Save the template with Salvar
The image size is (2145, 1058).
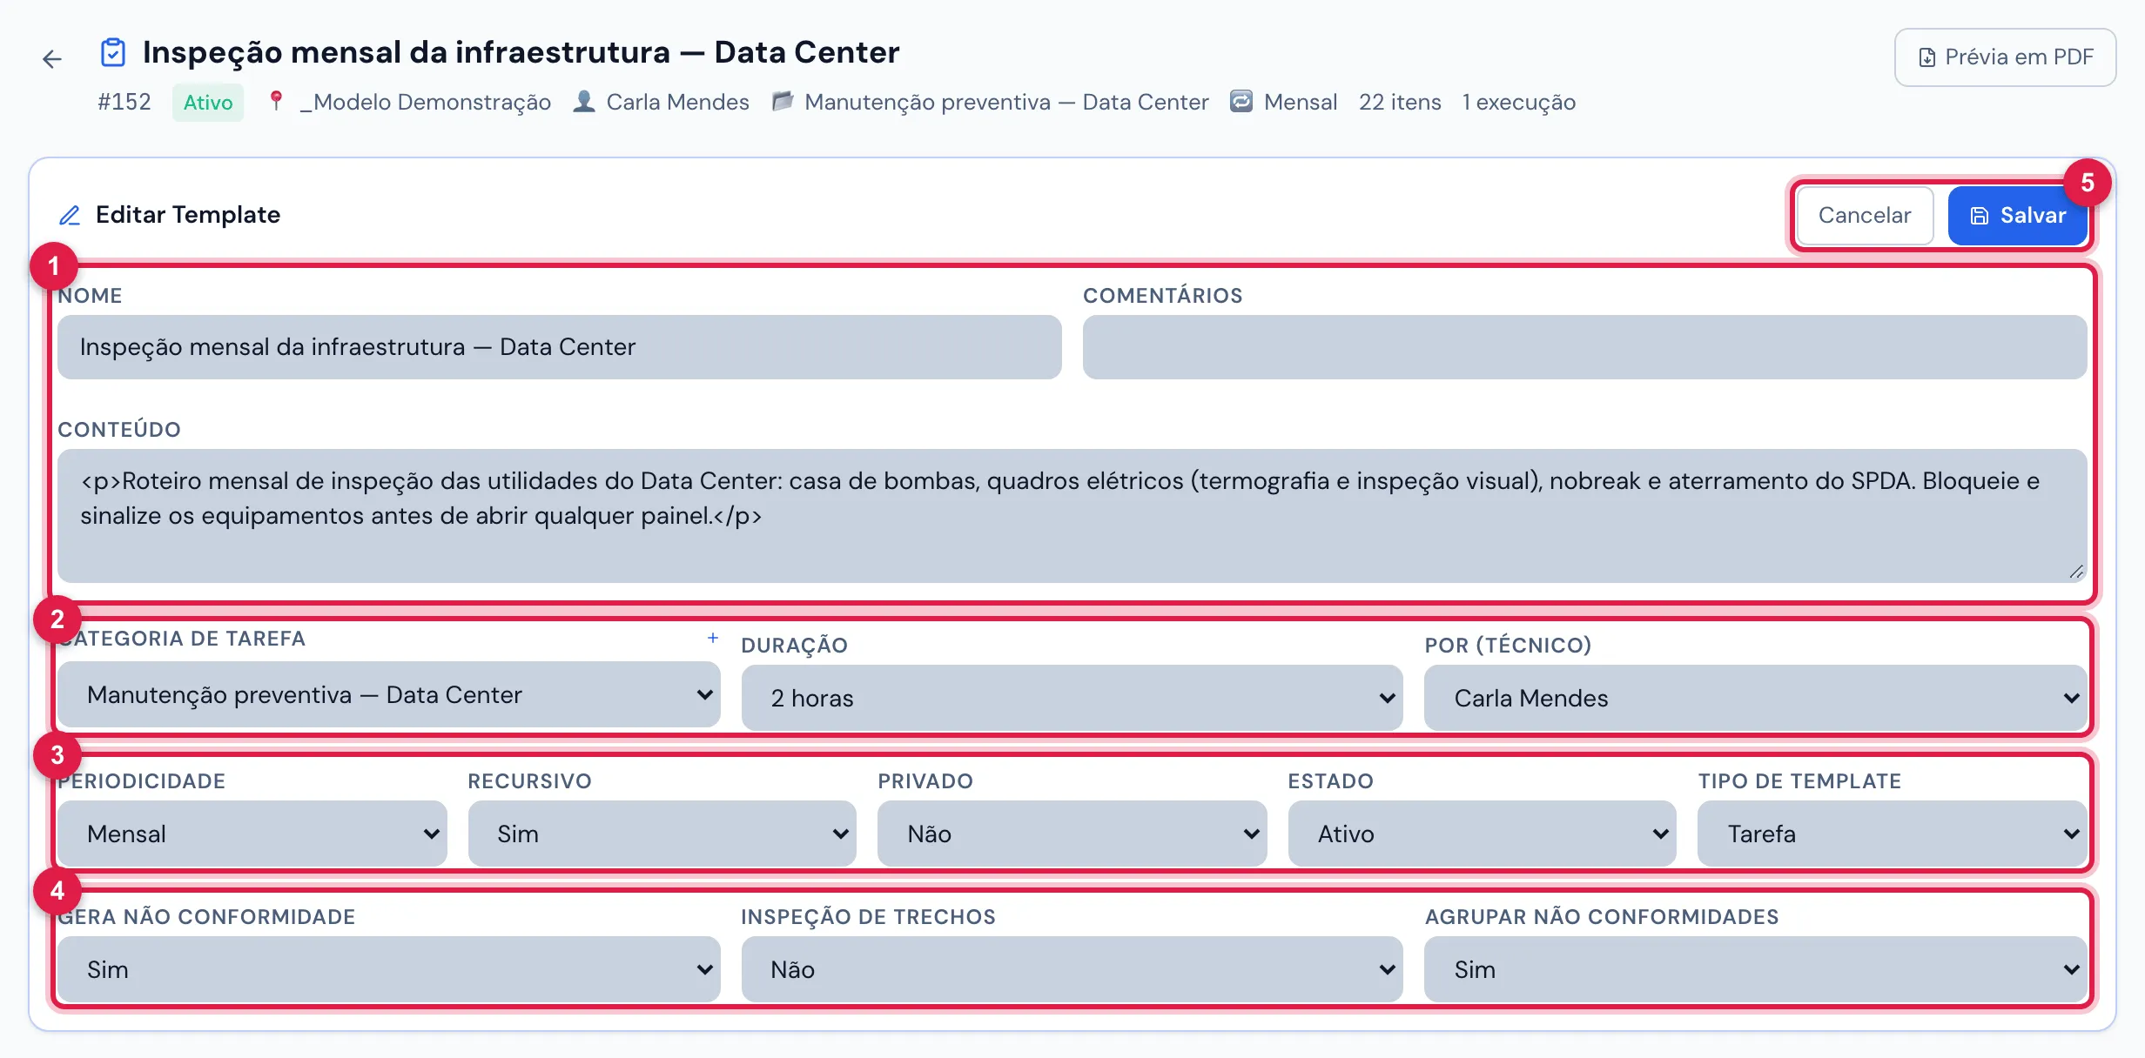[x=2018, y=215]
